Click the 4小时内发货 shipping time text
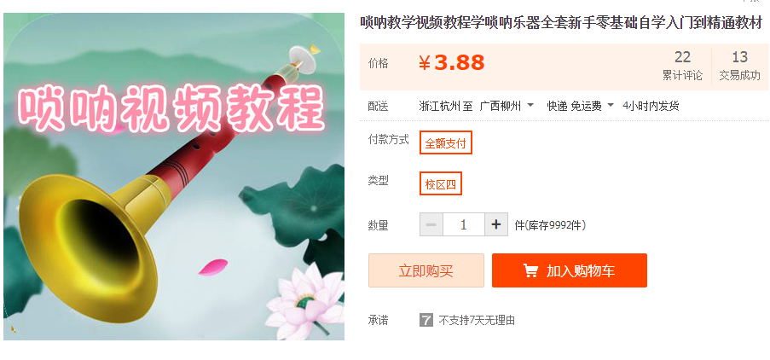This screenshot has height=360, width=770. [x=651, y=106]
